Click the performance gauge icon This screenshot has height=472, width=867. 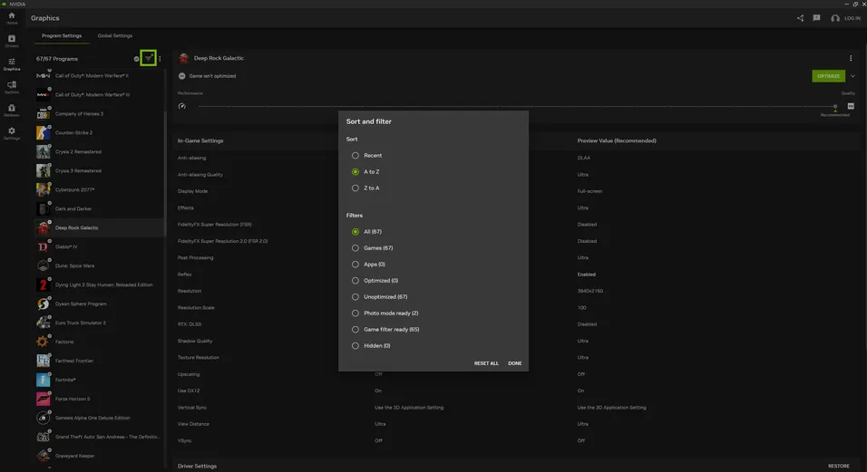[x=182, y=106]
